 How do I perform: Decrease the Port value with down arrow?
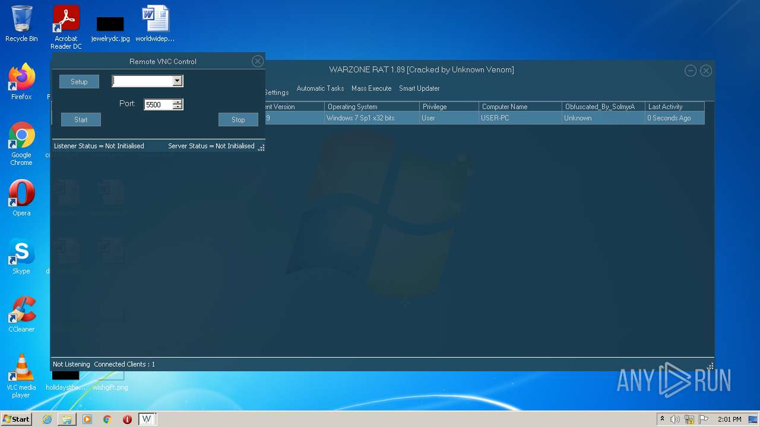pyautogui.click(x=178, y=107)
